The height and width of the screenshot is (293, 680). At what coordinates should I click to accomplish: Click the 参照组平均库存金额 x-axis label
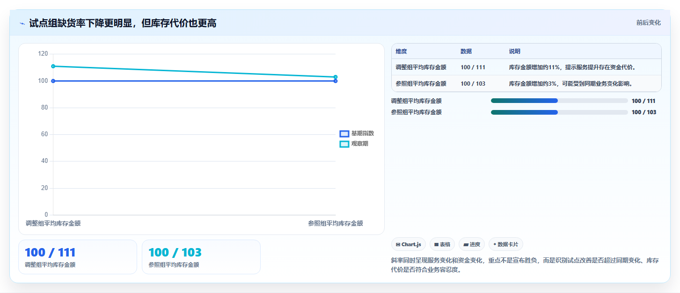coord(336,224)
